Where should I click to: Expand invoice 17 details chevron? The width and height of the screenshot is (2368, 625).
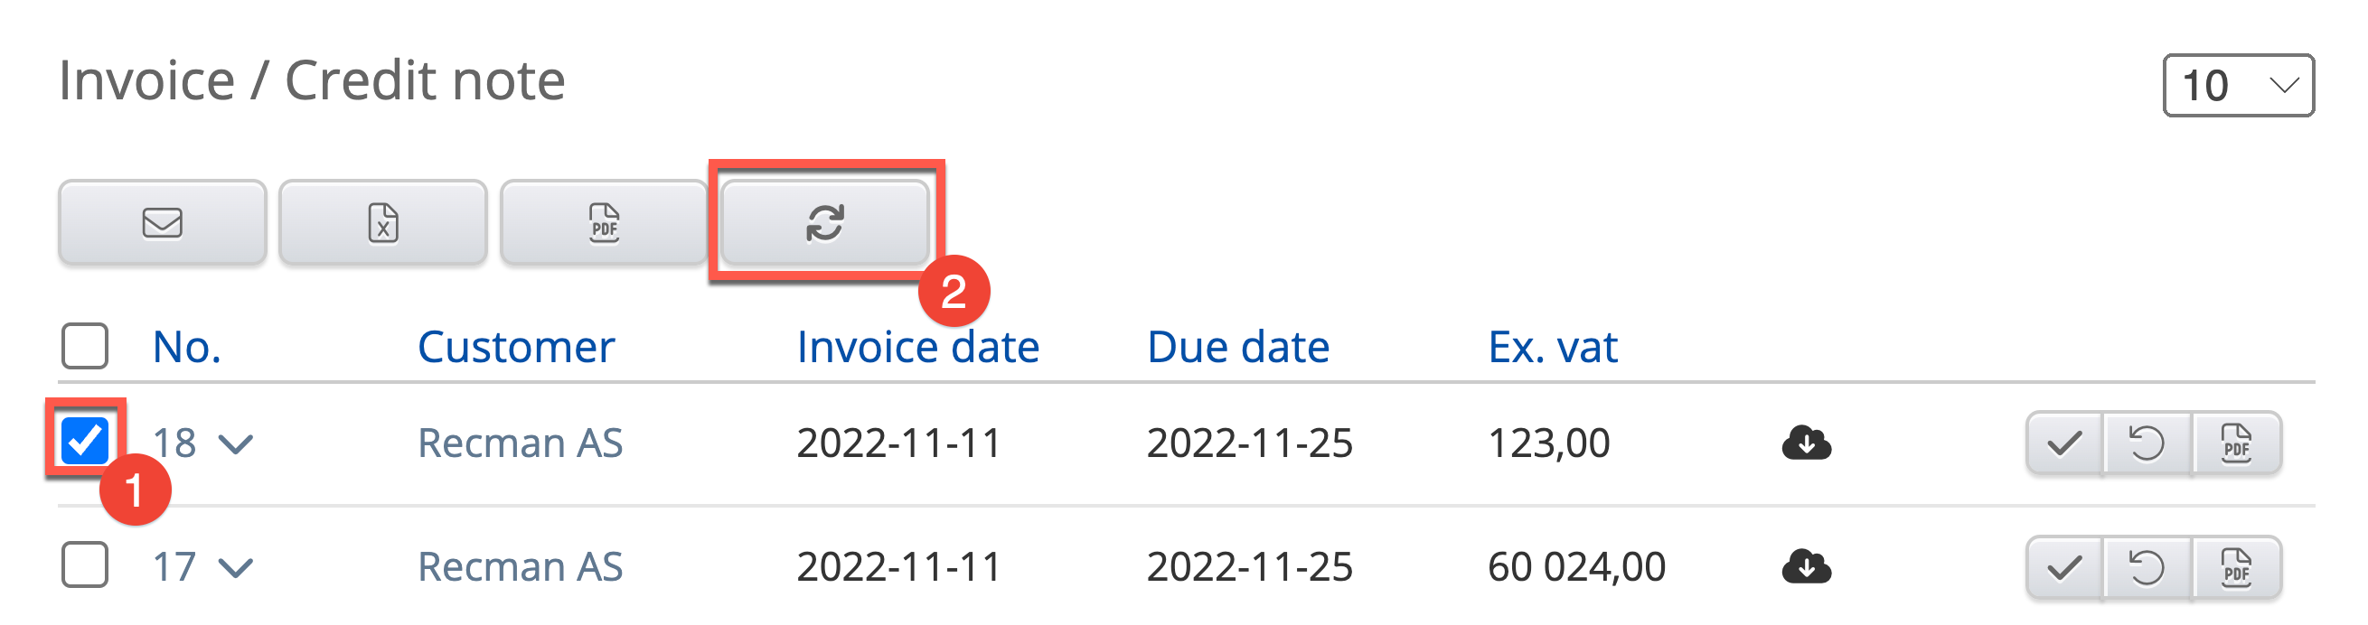[236, 568]
